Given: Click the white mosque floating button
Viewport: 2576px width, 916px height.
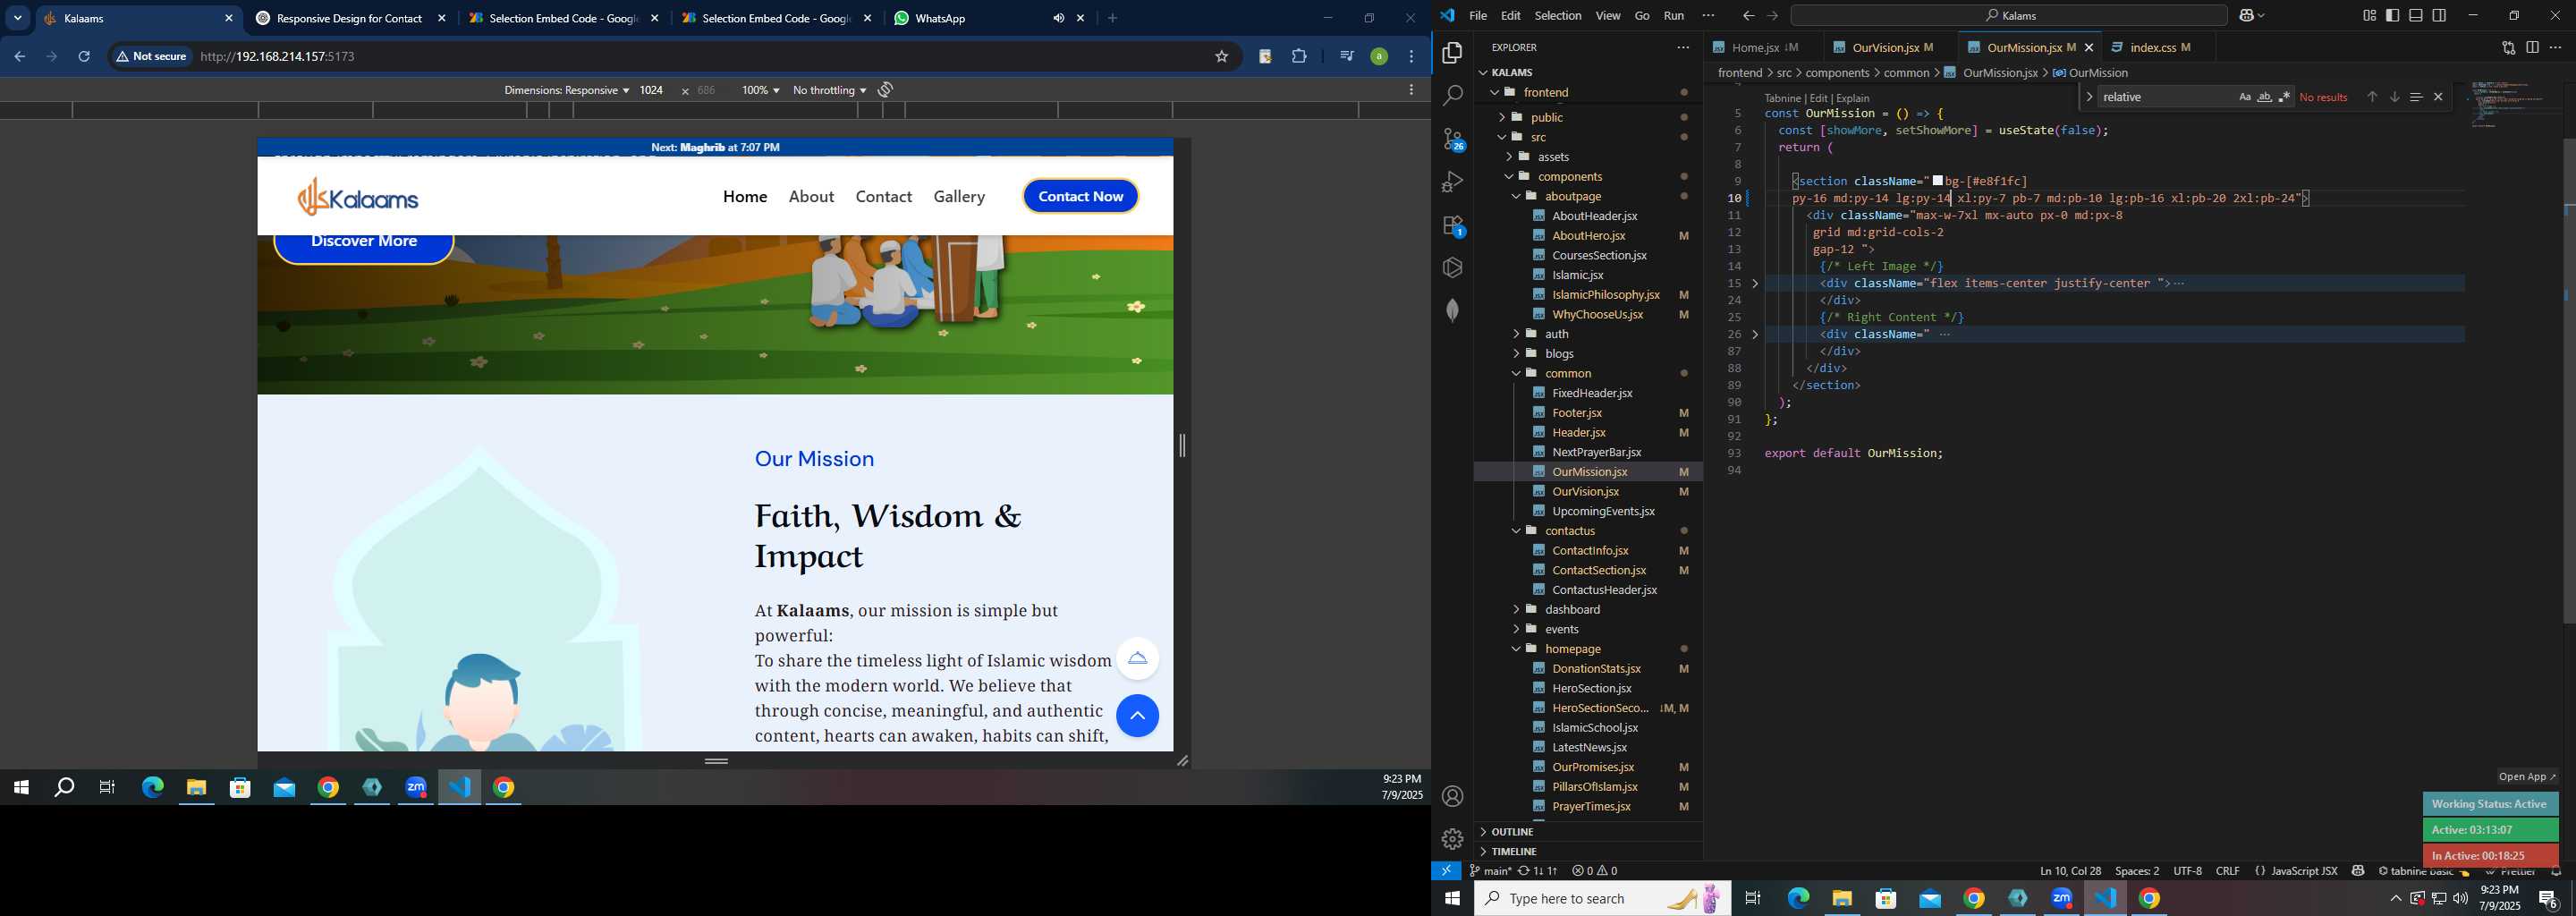Looking at the screenshot, I should (1137, 658).
